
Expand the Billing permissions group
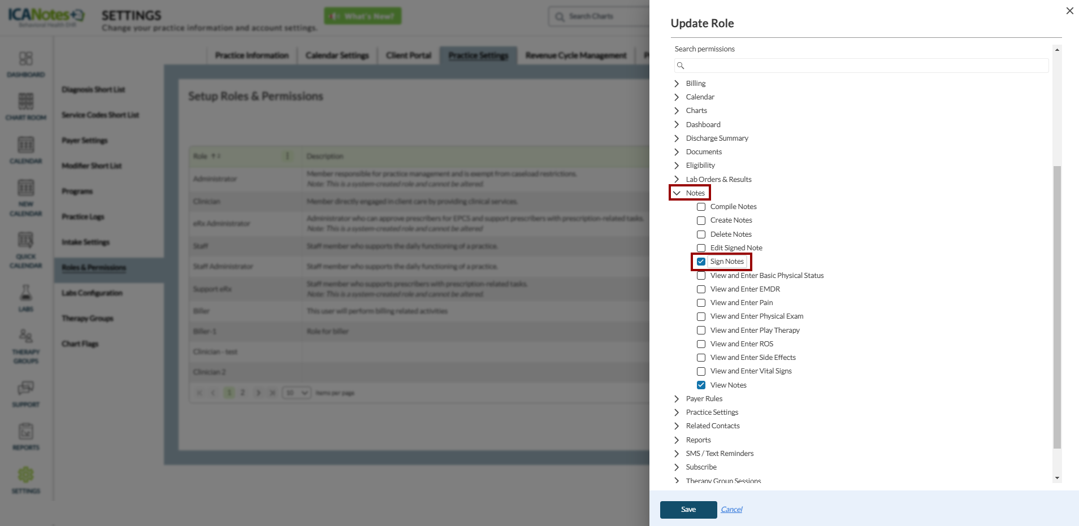[x=677, y=84]
